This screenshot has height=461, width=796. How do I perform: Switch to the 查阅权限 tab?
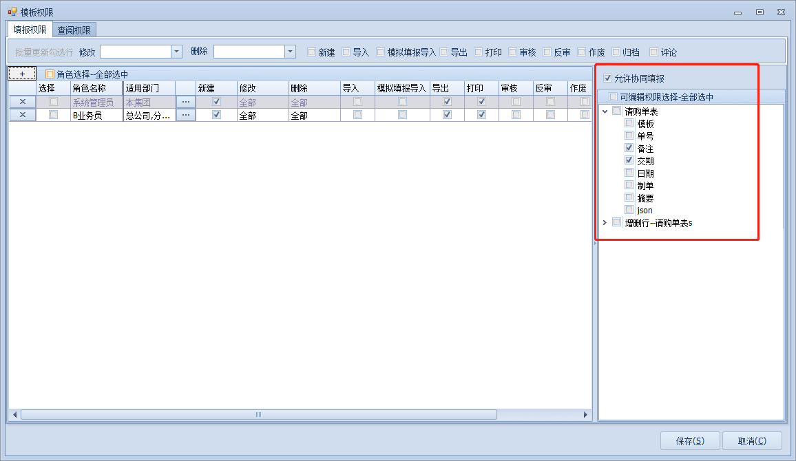(x=74, y=30)
